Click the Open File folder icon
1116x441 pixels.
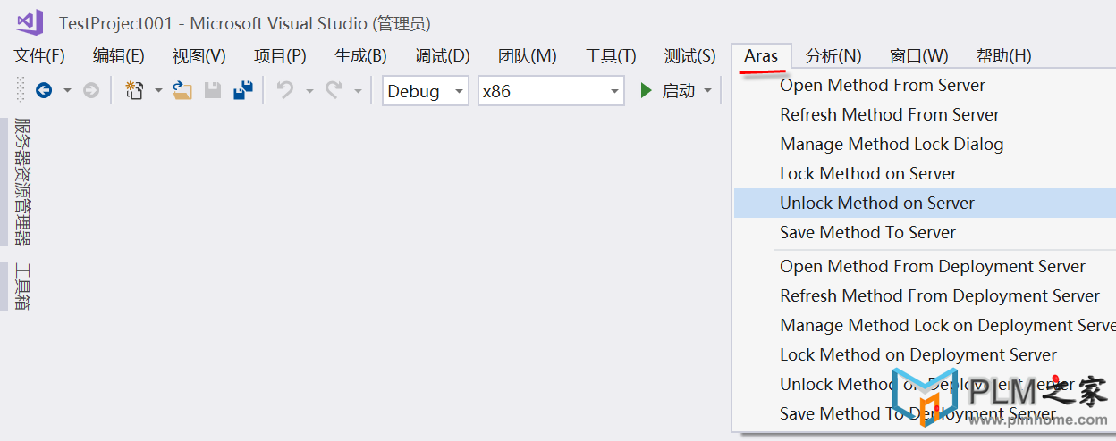(182, 90)
